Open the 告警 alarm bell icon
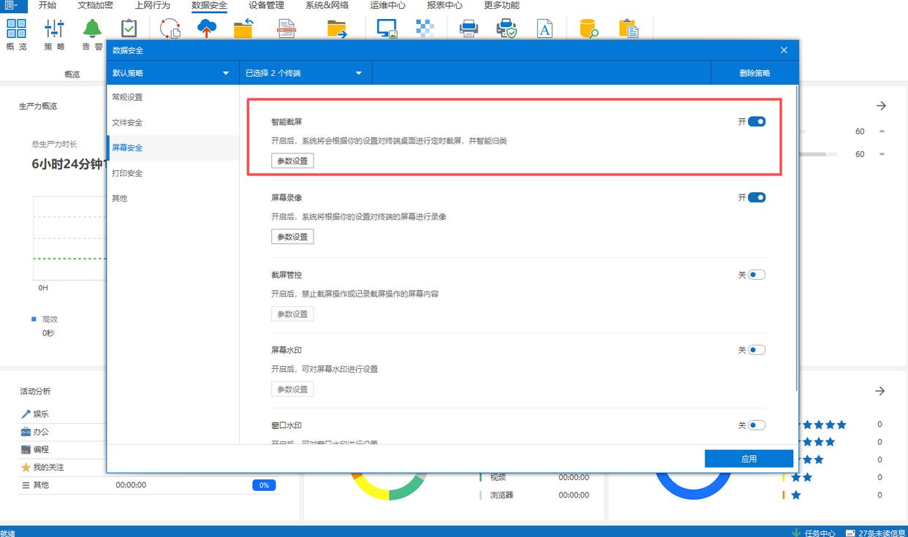Viewport: 908px width, 537px height. click(x=92, y=30)
